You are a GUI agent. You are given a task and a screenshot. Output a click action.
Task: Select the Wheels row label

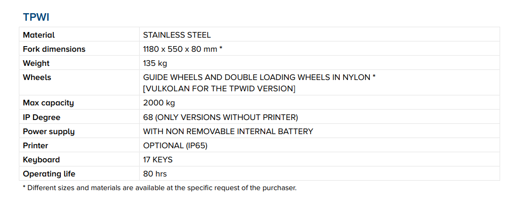[37, 77]
